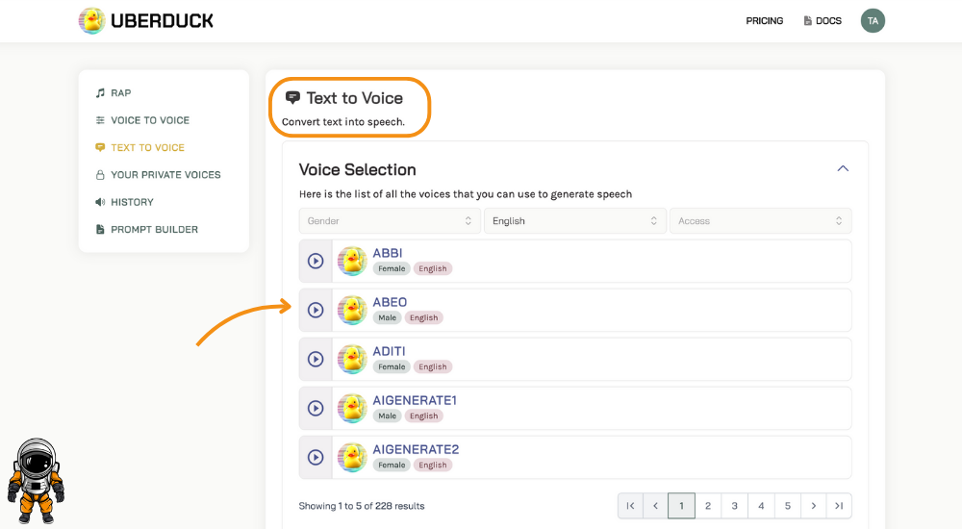Click the speech bubble icon beside Text to Voice in sidebar
962x529 pixels.
pyautogui.click(x=100, y=147)
